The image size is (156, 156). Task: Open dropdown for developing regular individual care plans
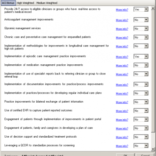[141, 93]
